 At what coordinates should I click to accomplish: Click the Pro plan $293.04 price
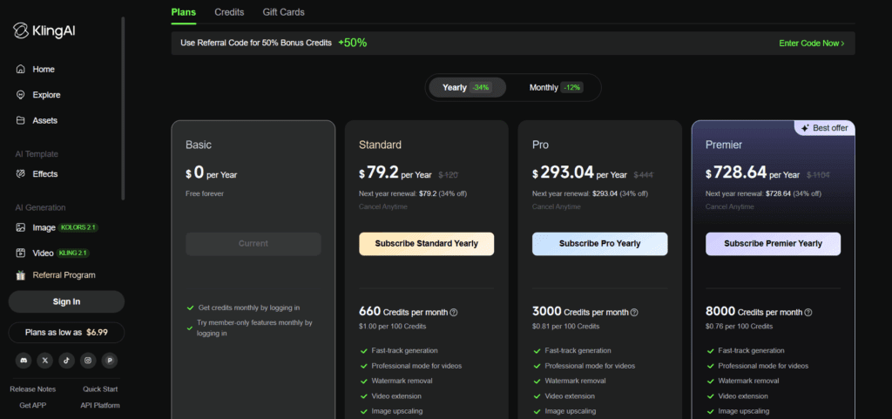click(x=564, y=172)
